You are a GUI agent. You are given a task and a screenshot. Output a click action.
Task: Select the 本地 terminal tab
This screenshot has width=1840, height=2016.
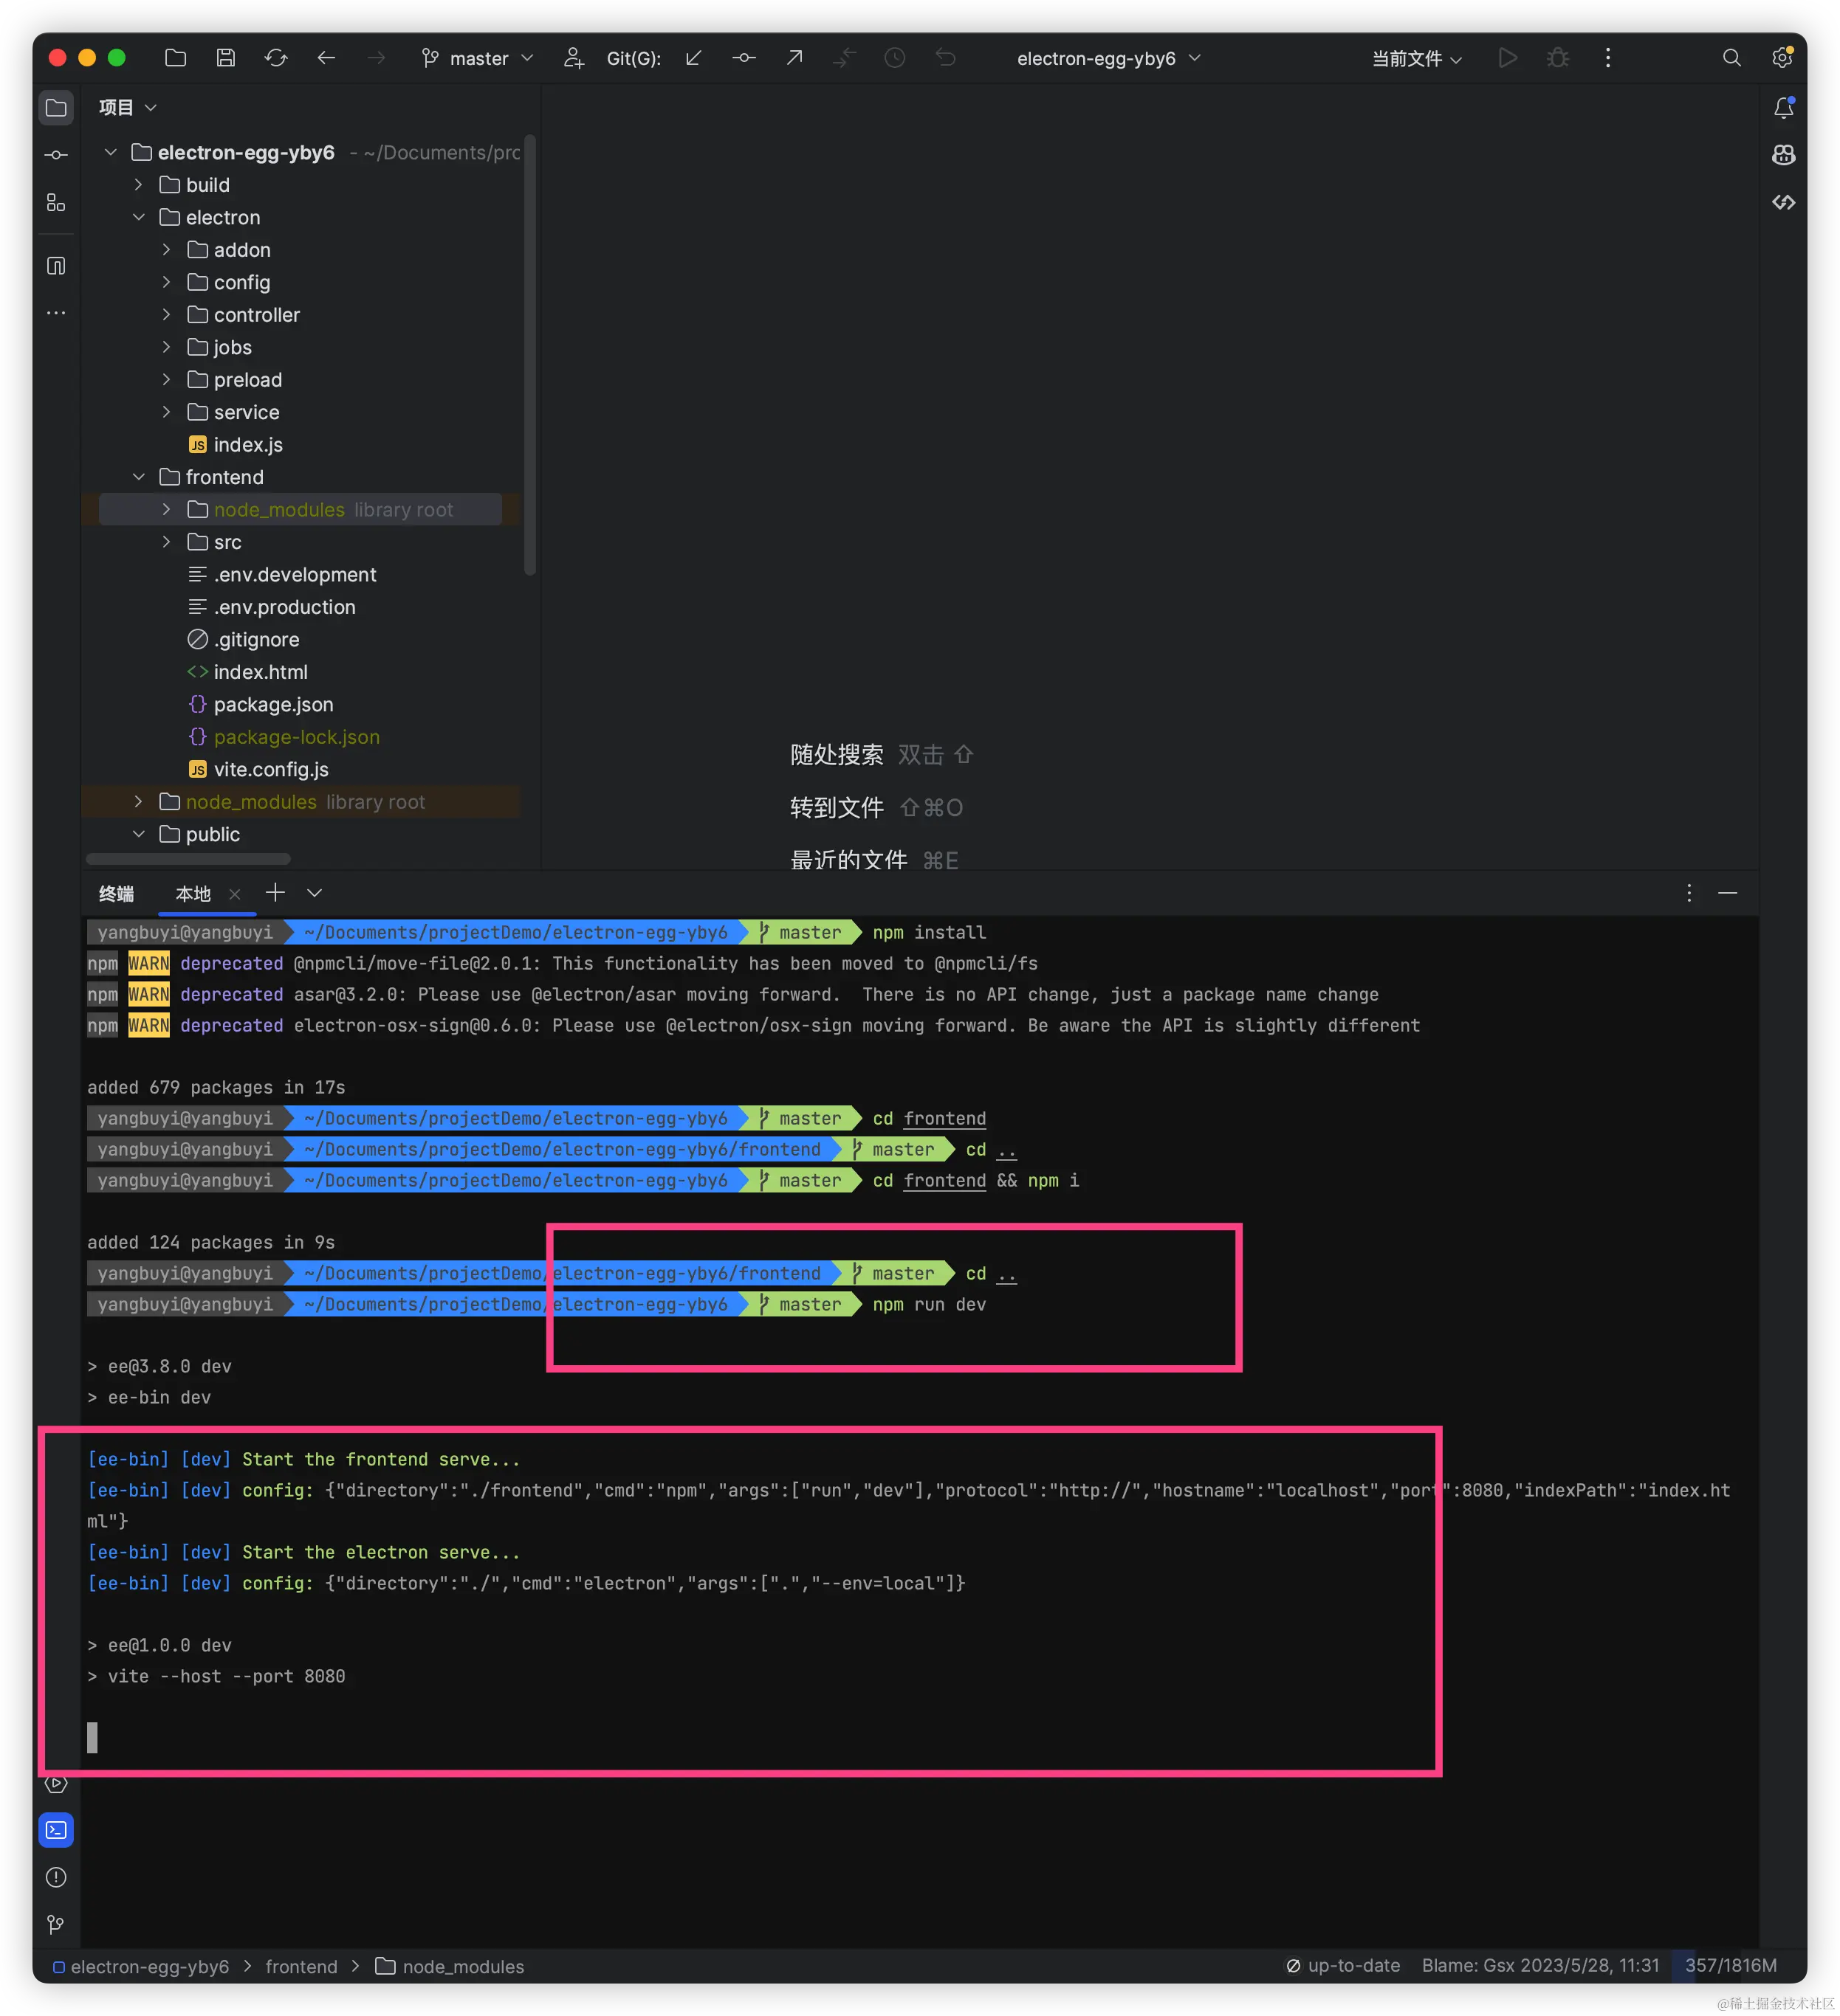pos(193,894)
